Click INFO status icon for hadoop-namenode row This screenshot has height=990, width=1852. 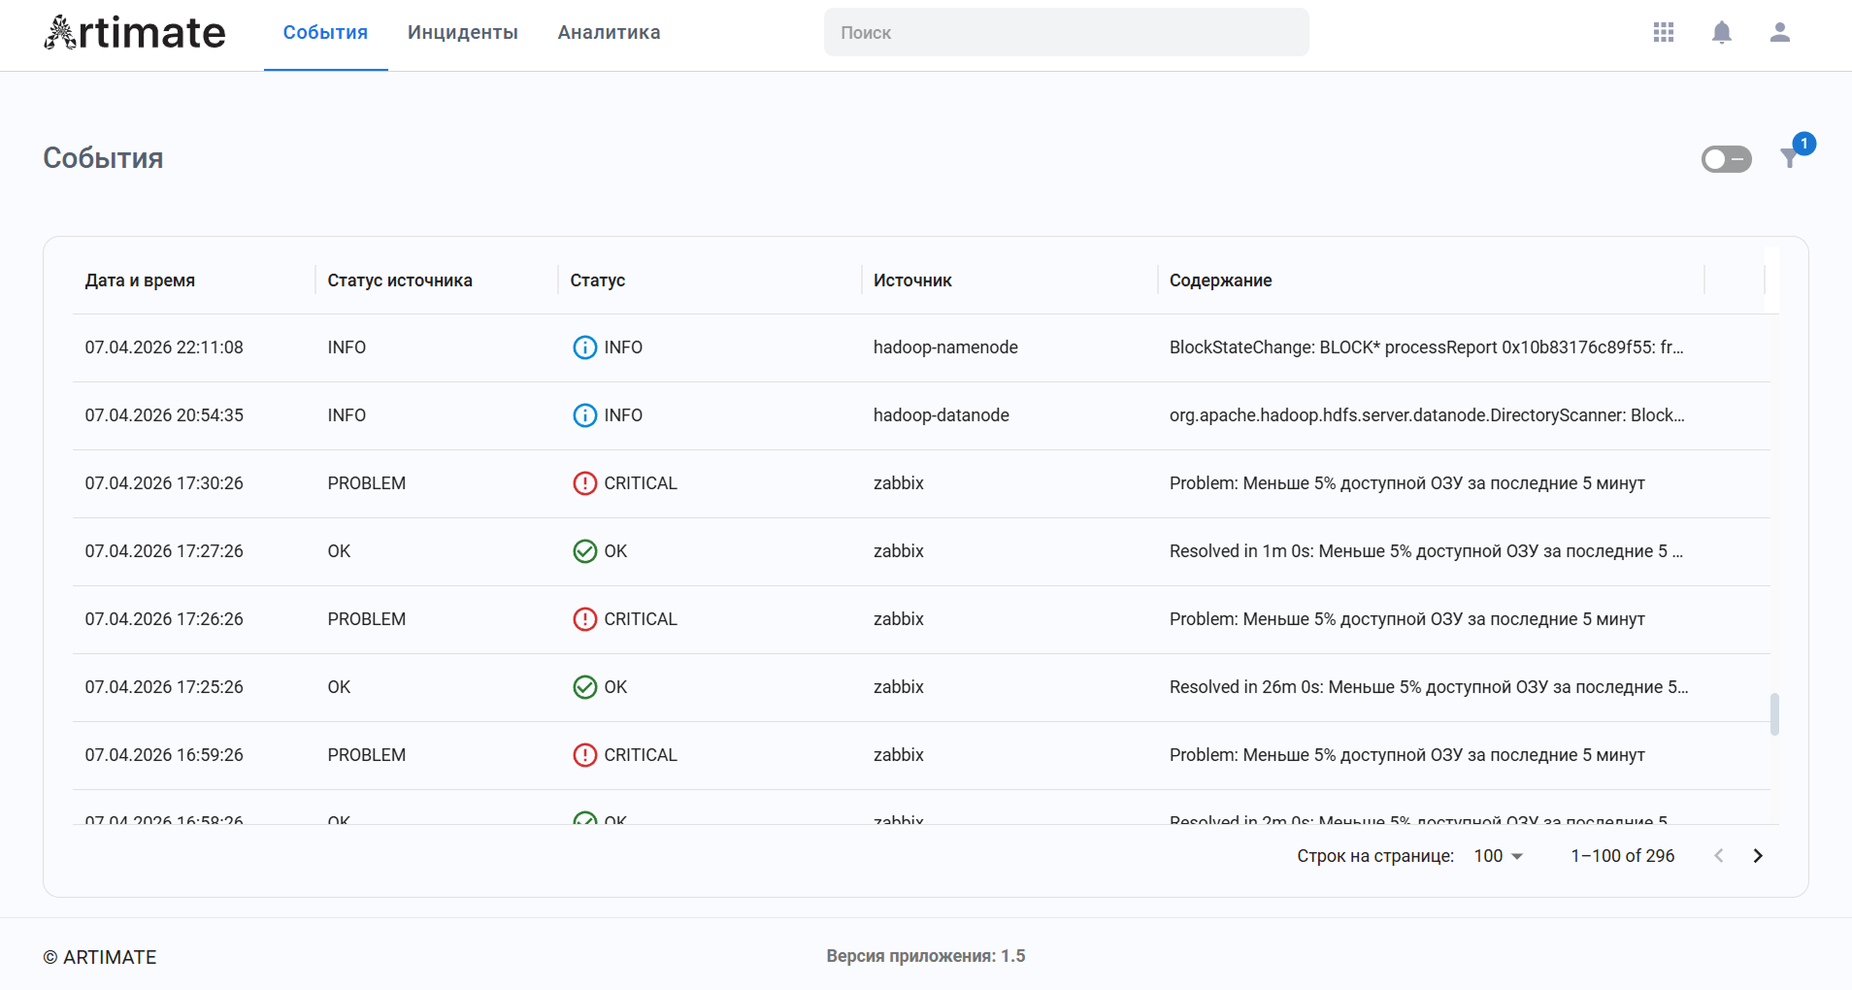(x=584, y=347)
